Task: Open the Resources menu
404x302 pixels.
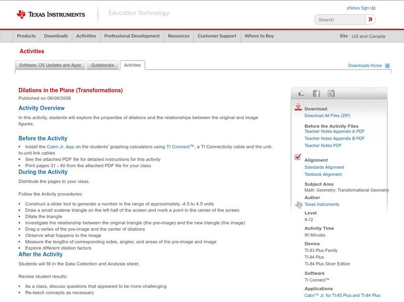Action: 179,36
